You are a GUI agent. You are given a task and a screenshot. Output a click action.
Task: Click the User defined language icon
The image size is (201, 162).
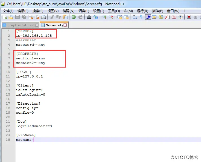[x=154, y=17]
